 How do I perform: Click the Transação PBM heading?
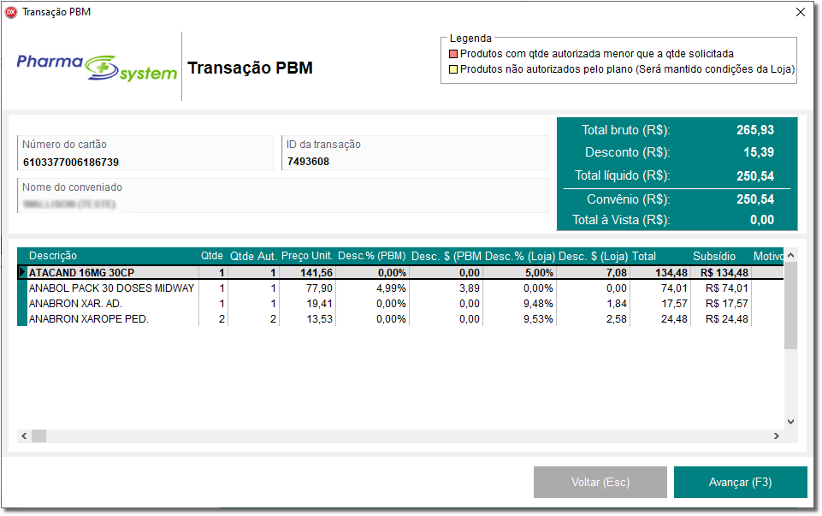pyautogui.click(x=250, y=68)
